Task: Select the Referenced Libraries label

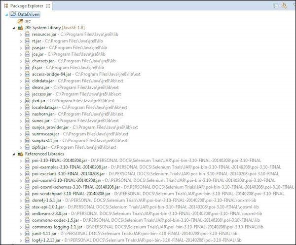Action: [44, 154]
